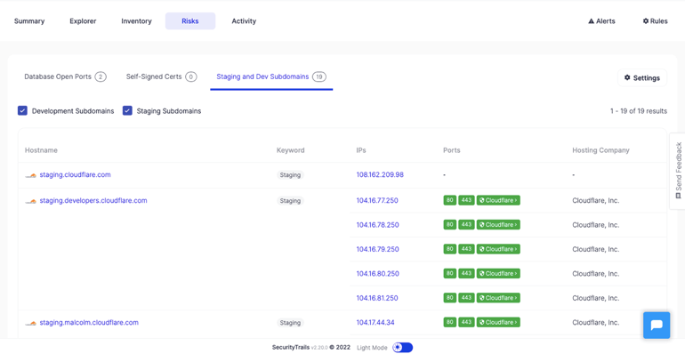Open IP address 108.162.209.98
Image resolution: width=685 pixels, height=354 pixels.
pyautogui.click(x=380, y=174)
